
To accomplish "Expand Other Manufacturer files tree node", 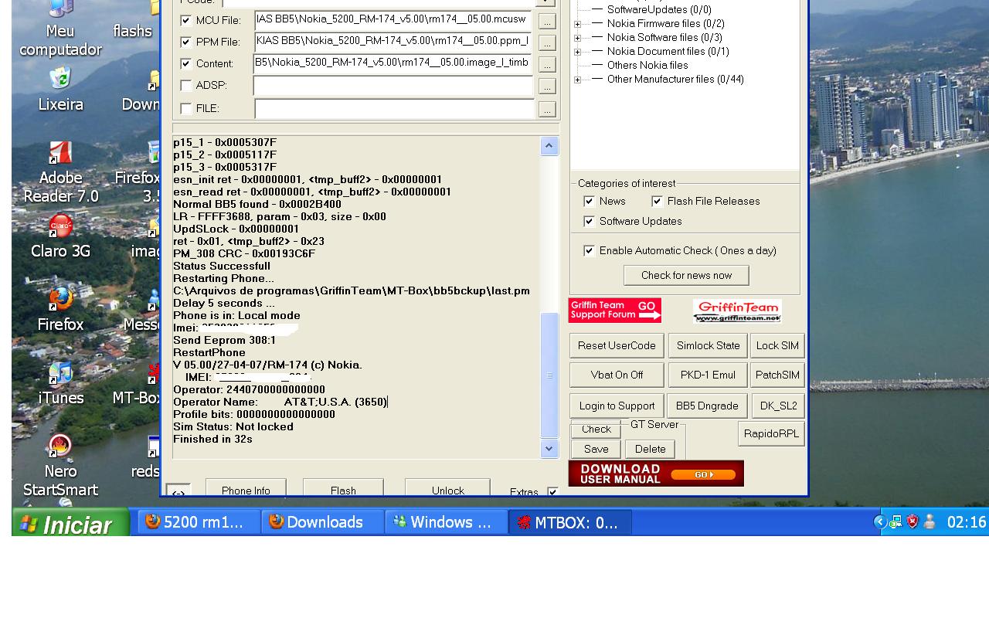I will (x=577, y=80).
